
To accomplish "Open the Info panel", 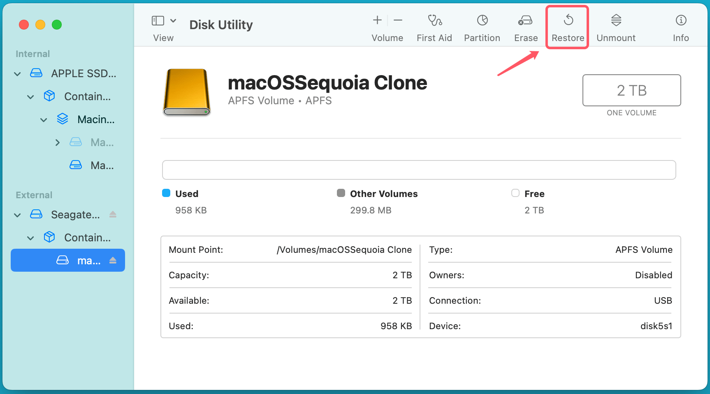I will click(x=681, y=20).
